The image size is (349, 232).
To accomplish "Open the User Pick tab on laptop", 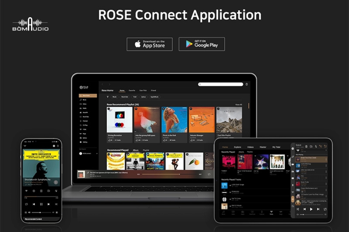I will coord(143,90).
